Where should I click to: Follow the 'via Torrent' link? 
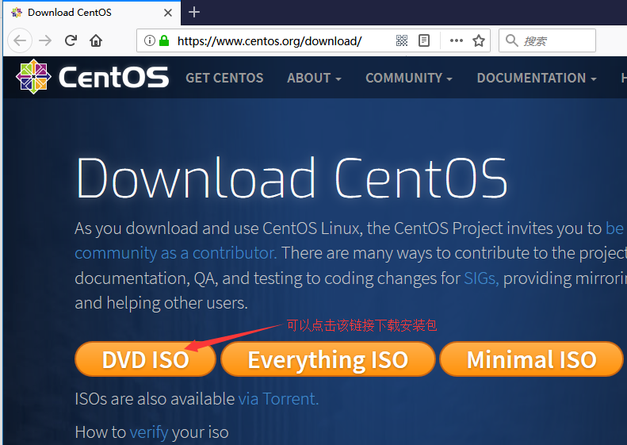(278, 399)
